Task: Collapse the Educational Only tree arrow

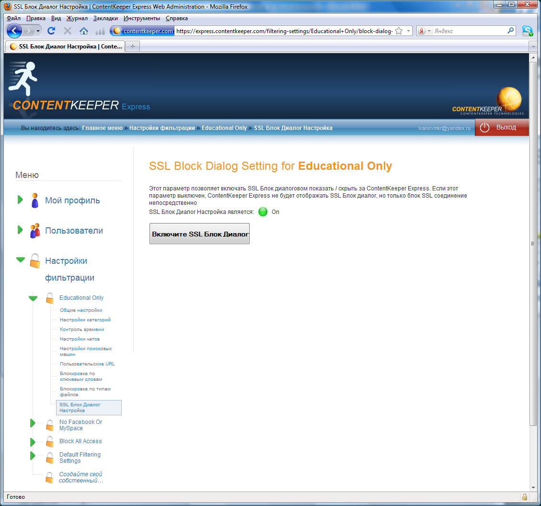Action: [33, 298]
